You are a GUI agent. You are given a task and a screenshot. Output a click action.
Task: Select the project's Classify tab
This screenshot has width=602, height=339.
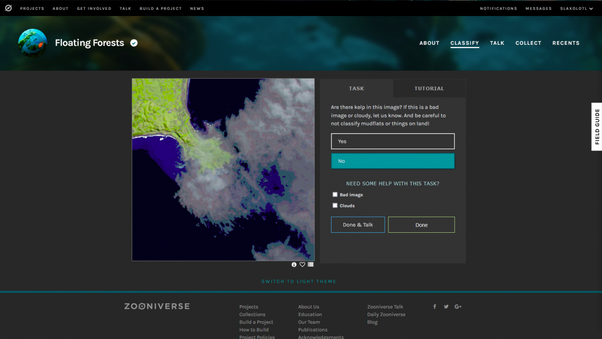[x=465, y=43]
